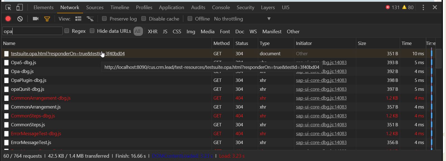Image resolution: width=446 pixels, height=161 pixels.
Task: Clear the network log
Action: 20,19
